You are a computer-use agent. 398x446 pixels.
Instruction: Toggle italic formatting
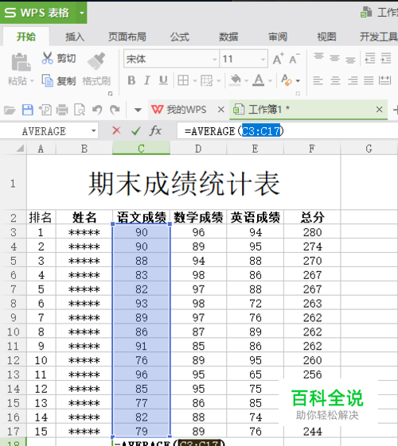[147, 80]
